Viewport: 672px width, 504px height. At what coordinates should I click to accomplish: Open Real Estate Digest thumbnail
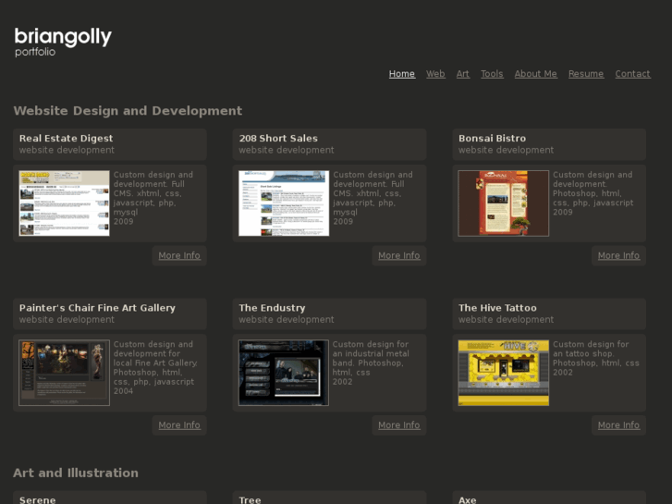(65, 203)
